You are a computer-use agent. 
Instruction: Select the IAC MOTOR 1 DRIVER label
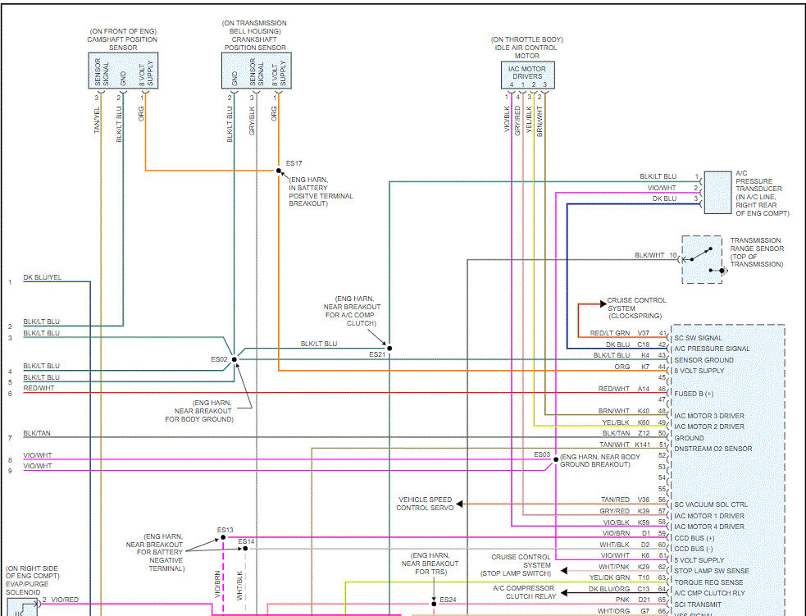click(x=709, y=516)
